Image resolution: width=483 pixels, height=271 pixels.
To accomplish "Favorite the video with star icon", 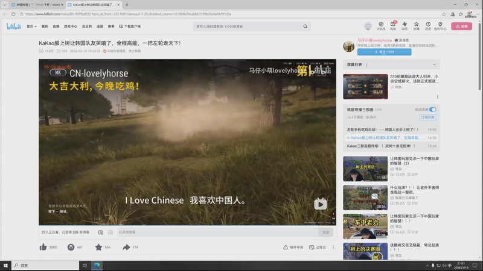I will [98, 247].
